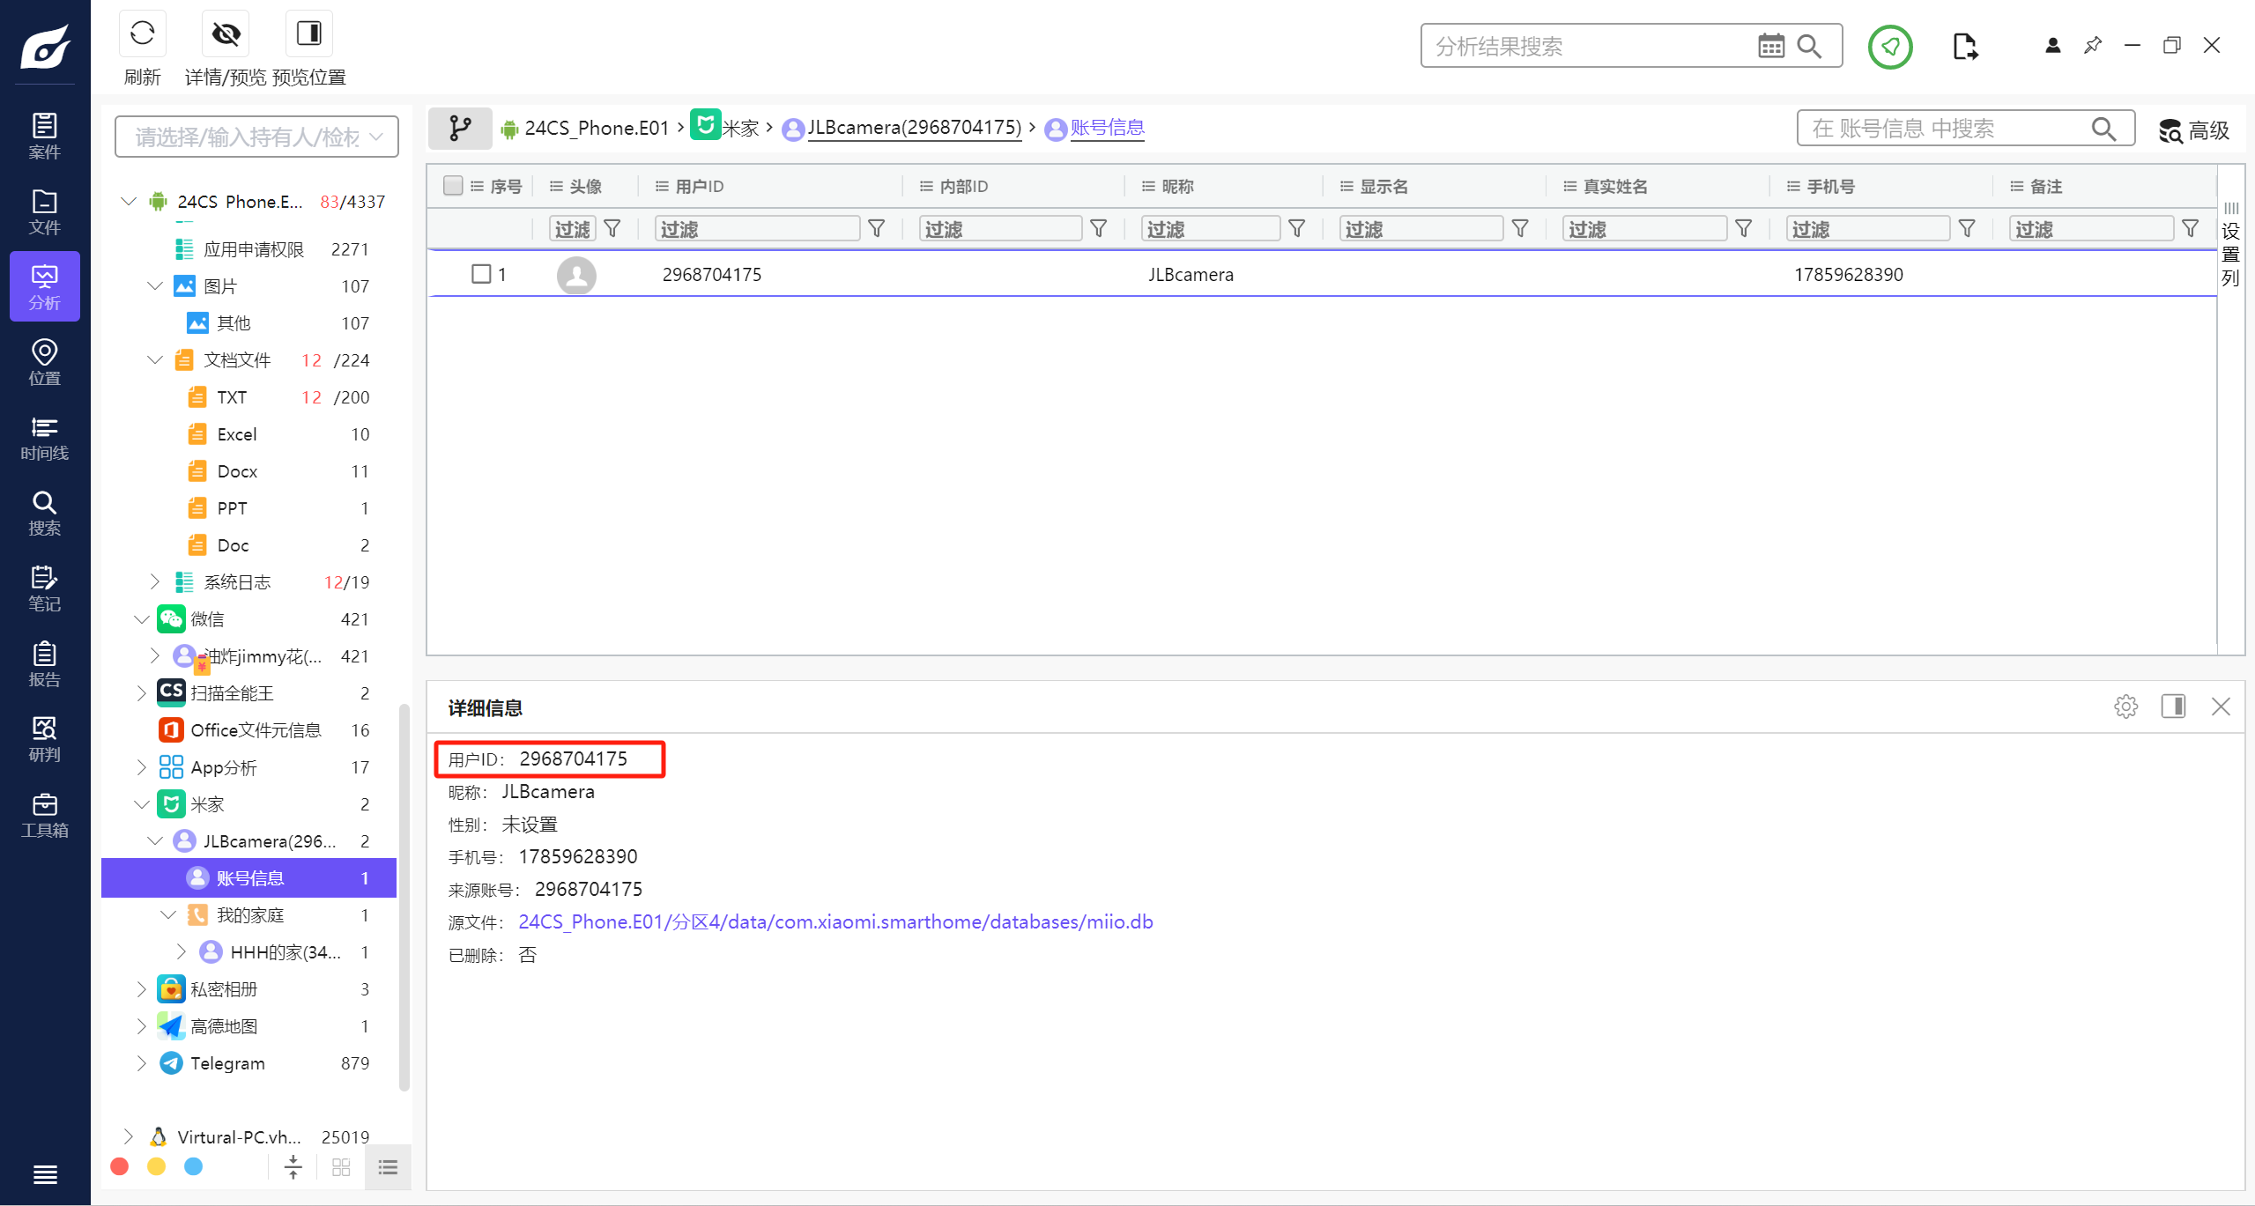Viewport: 2255px width, 1206px height.
Task: Click the calendar icon in search box
Action: click(1770, 46)
